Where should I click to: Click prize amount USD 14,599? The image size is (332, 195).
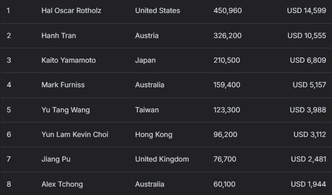[306, 10]
